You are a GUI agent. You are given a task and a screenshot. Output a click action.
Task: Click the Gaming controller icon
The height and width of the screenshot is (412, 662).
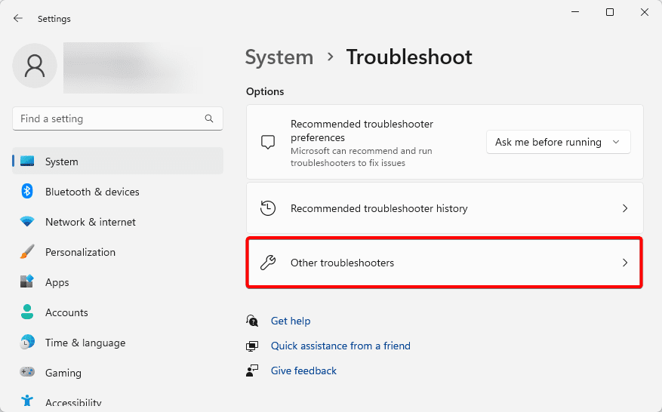[27, 373]
